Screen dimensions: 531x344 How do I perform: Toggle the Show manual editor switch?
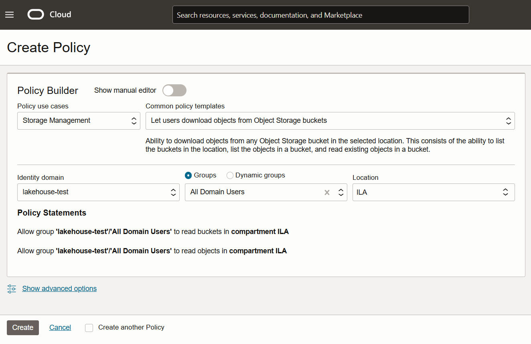(174, 90)
